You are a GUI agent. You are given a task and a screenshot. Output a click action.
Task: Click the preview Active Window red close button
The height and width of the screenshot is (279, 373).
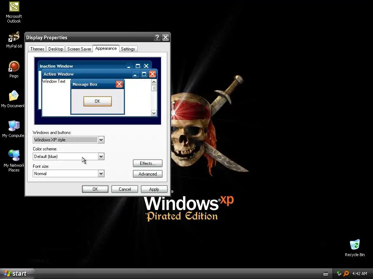point(153,74)
